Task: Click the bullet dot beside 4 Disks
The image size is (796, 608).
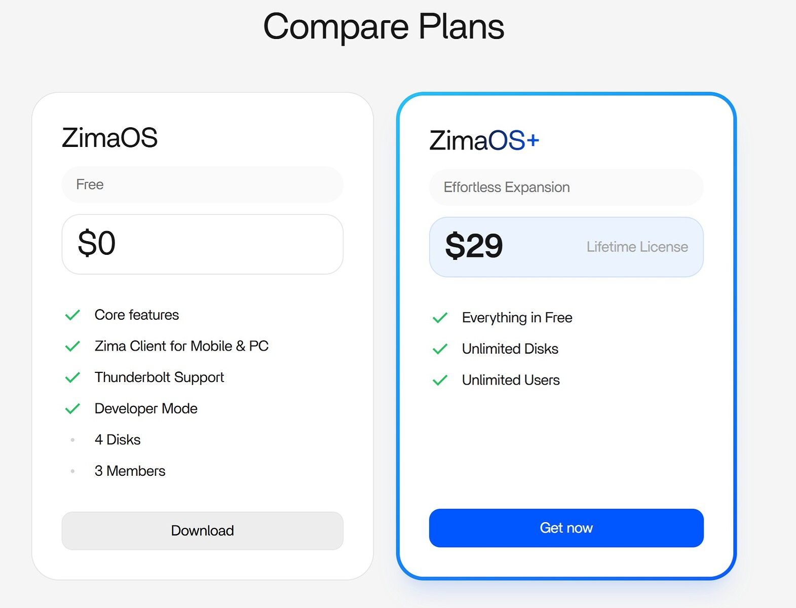Action: point(72,440)
